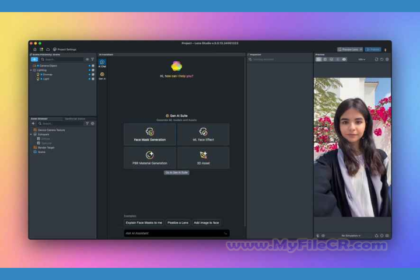Select the Device Camera Texture asset

[49, 130]
